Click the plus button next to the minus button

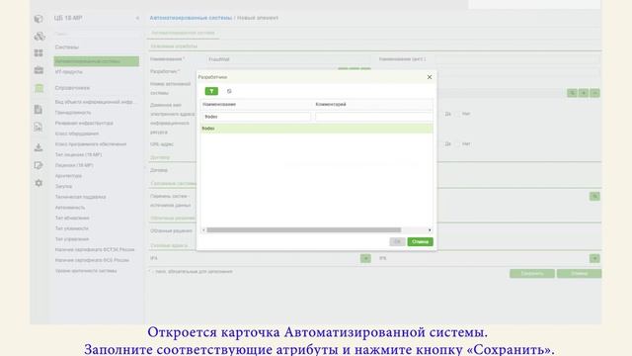click(584, 93)
